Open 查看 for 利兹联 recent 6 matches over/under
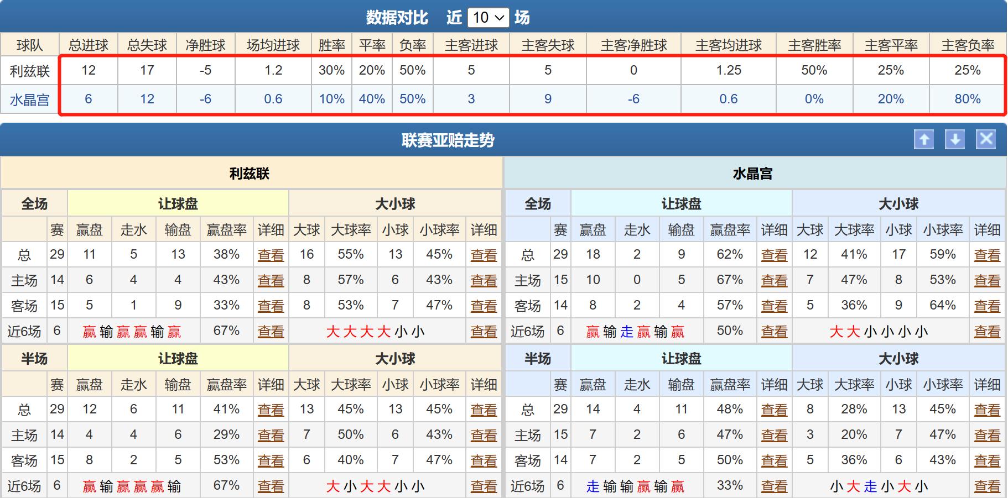 click(x=484, y=331)
